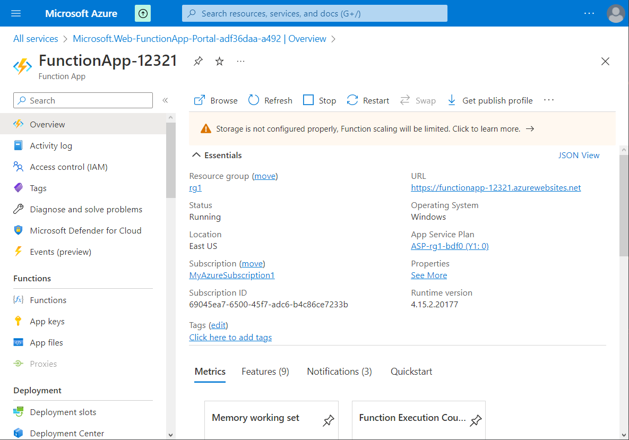Open the top bar more options ellipsis
Image resolution: width=629 pixels, height=440 pixels.
pos(589,13)
